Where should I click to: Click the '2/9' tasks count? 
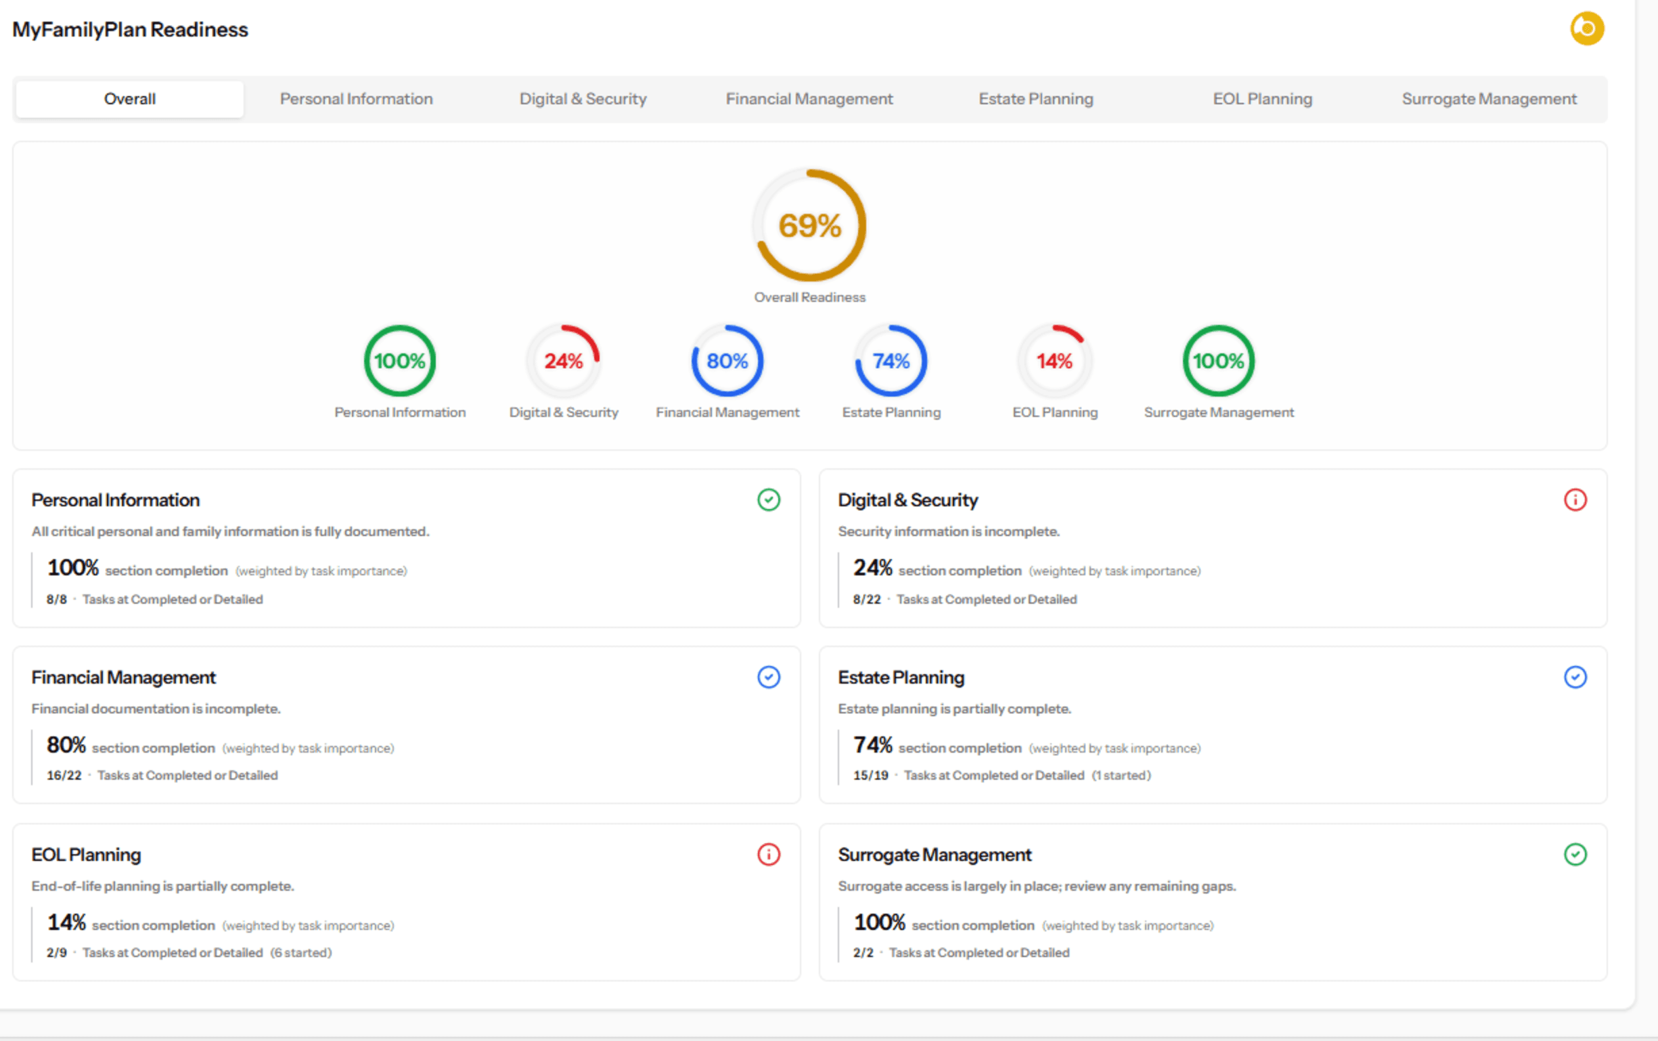56,953
